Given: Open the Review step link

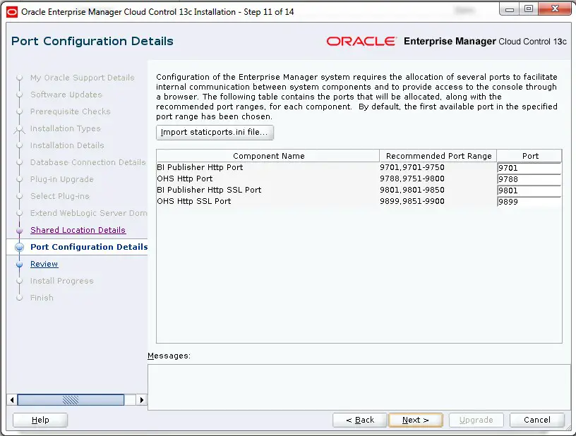Looking at the screenshot, I should tap(44, 264).
